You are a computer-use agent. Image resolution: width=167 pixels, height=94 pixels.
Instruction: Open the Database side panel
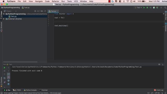pyautogui.click(x=166, y=27)
